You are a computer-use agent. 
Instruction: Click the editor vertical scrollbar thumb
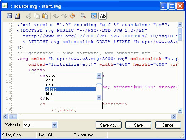pyautogui.click(x=180, y=35)
